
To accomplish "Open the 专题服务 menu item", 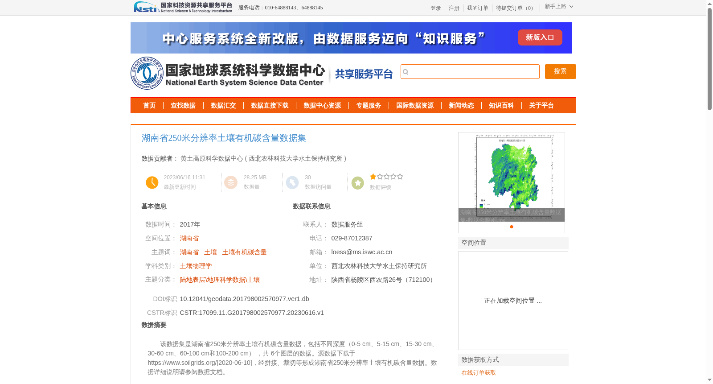I will click(369, 106).
